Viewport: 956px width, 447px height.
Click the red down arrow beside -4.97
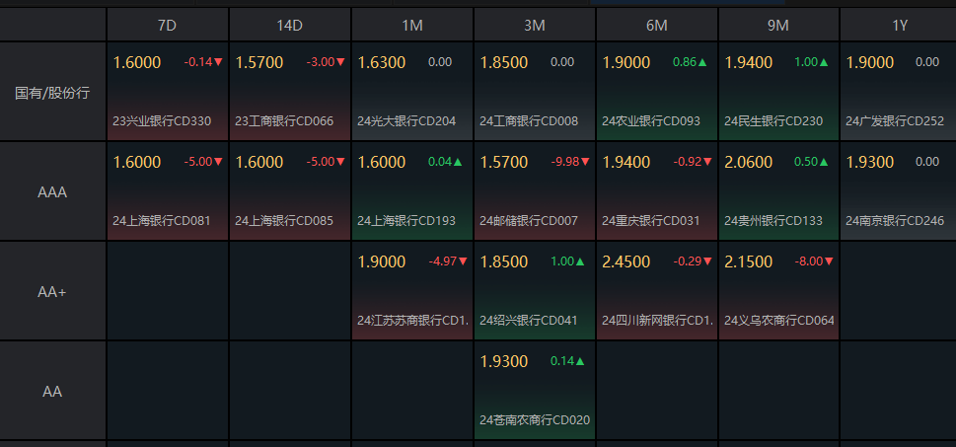click(462, 262)
